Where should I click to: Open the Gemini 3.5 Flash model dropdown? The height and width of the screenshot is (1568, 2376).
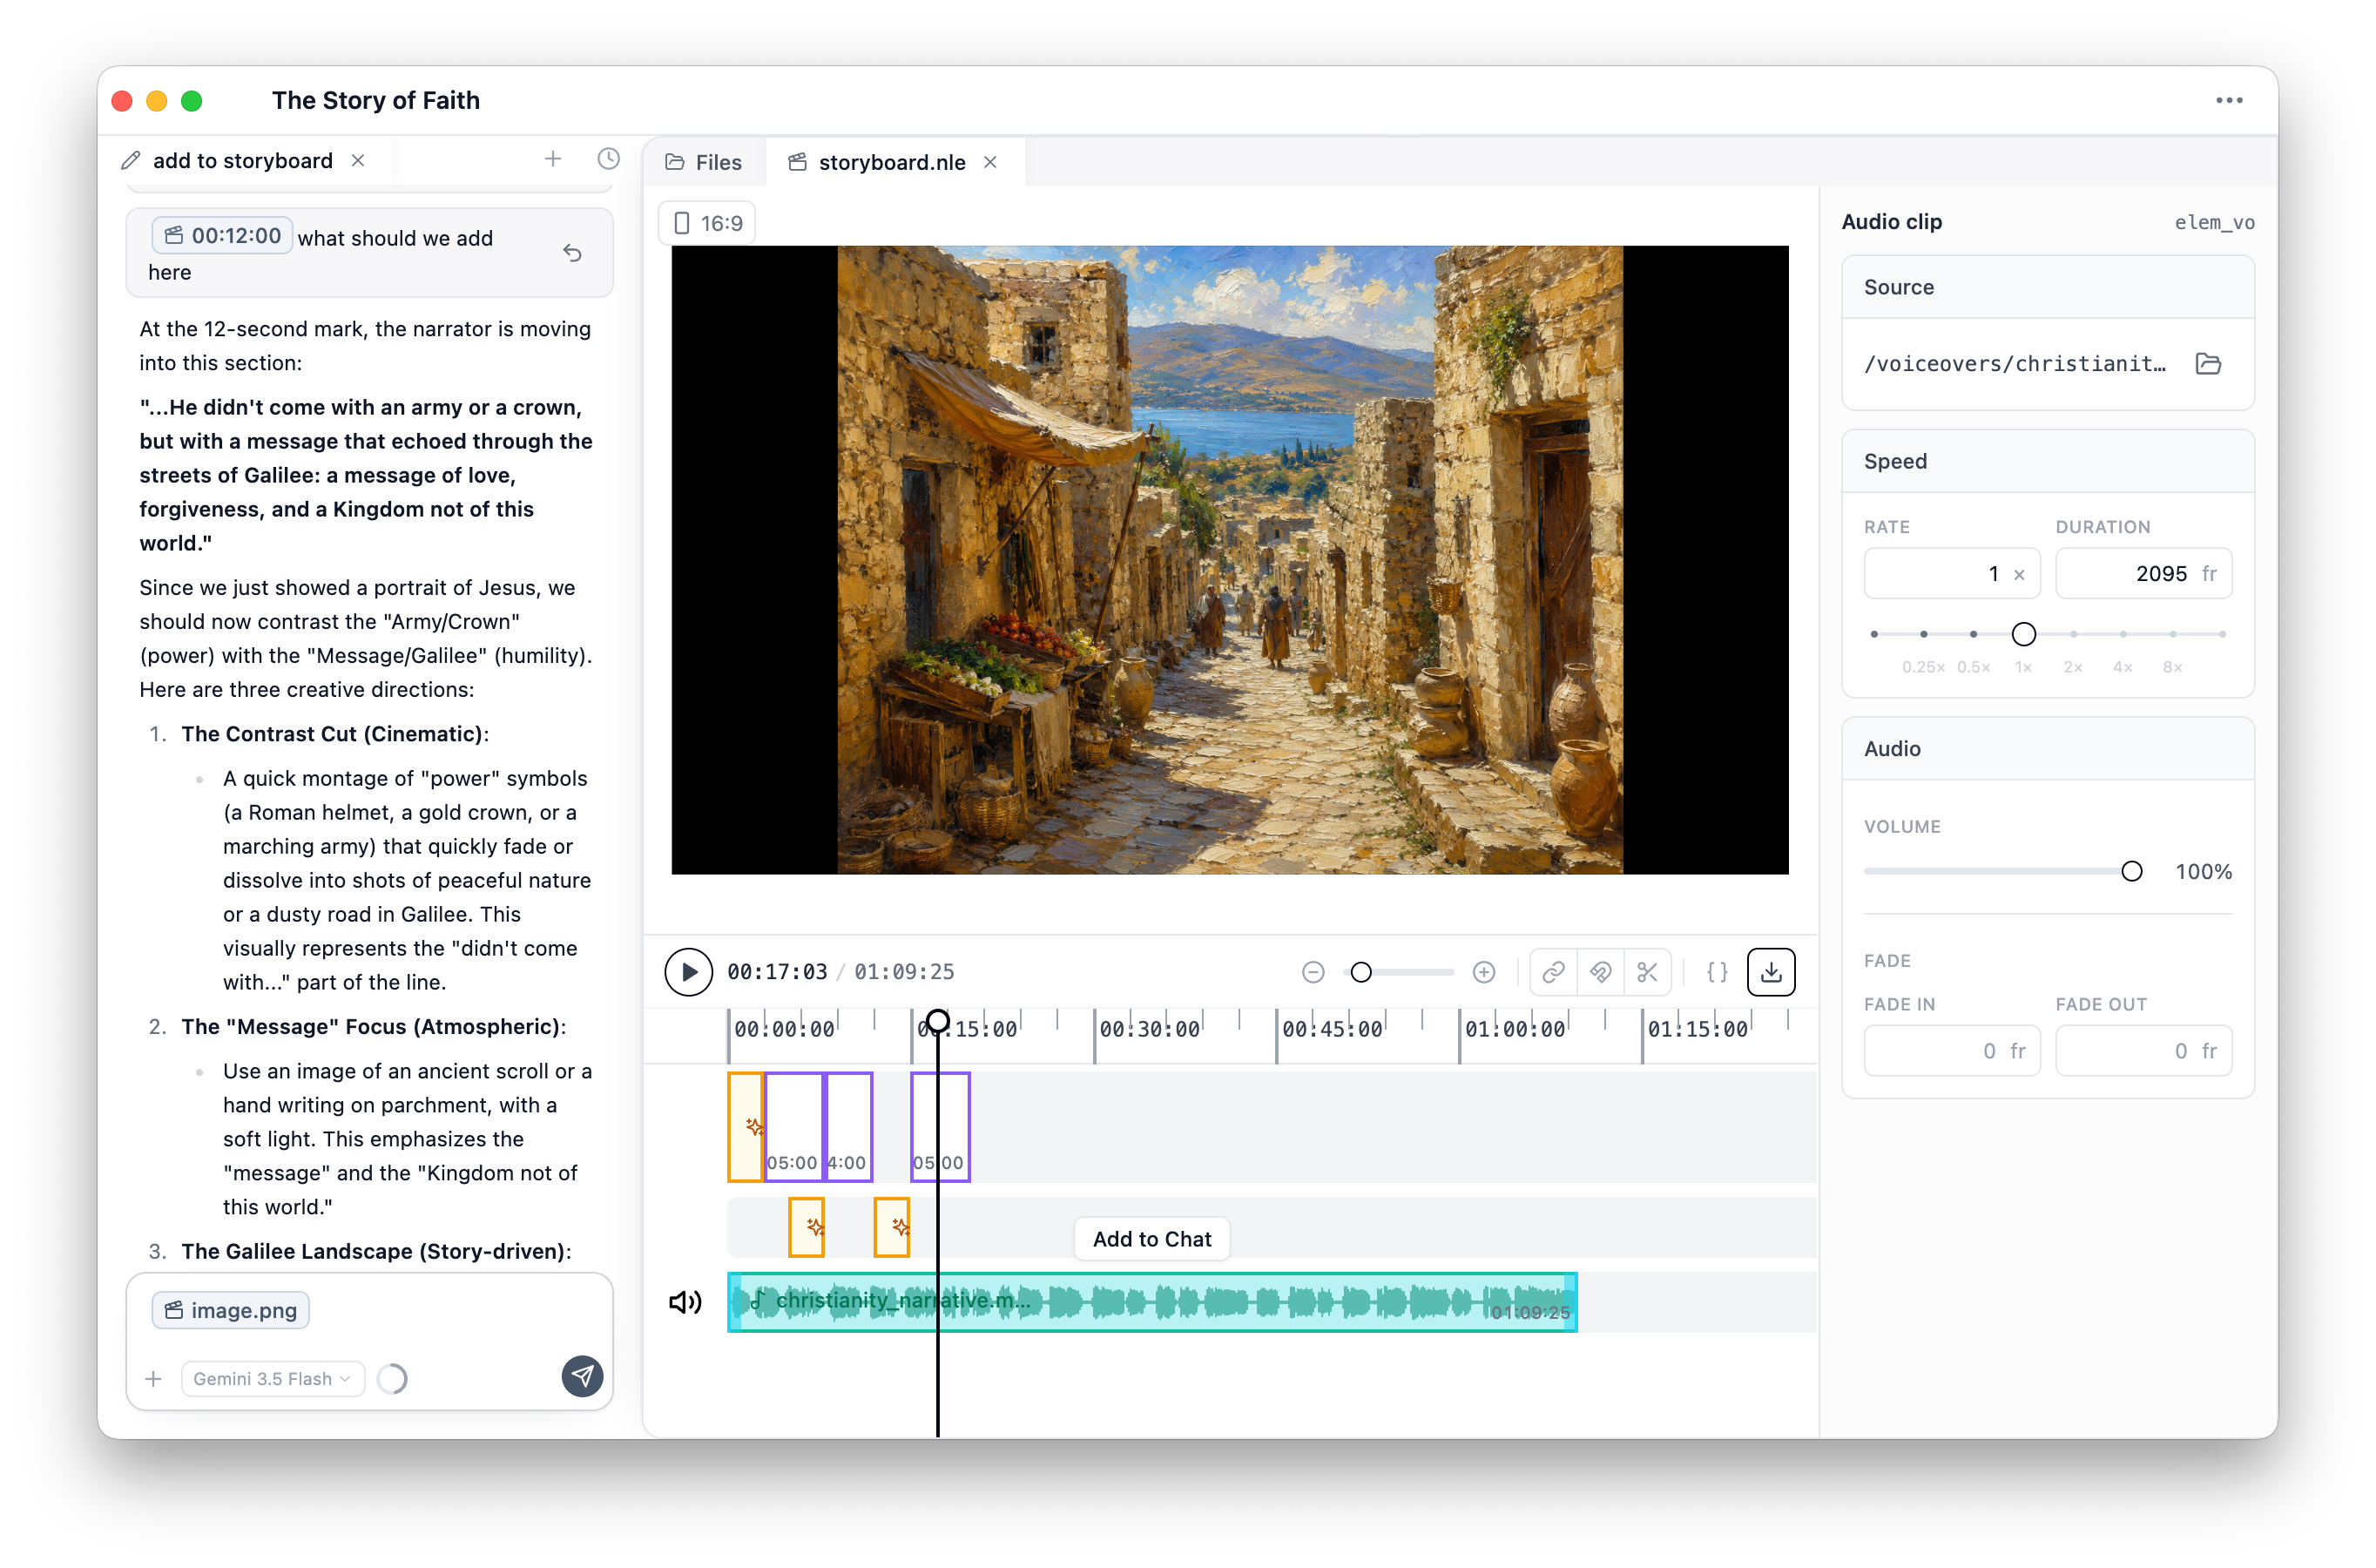(x=272, y=1379)
